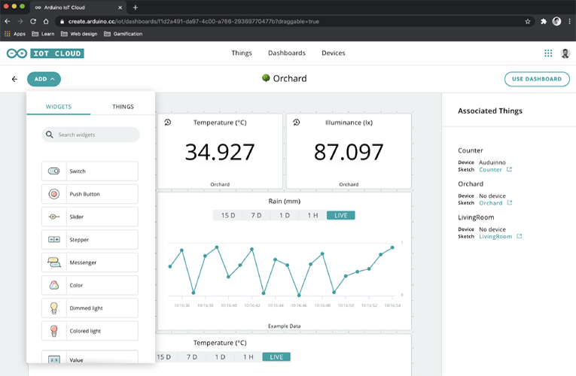Open Counter sketch external link icon
The image size is (576, 376).
(509, 169)
